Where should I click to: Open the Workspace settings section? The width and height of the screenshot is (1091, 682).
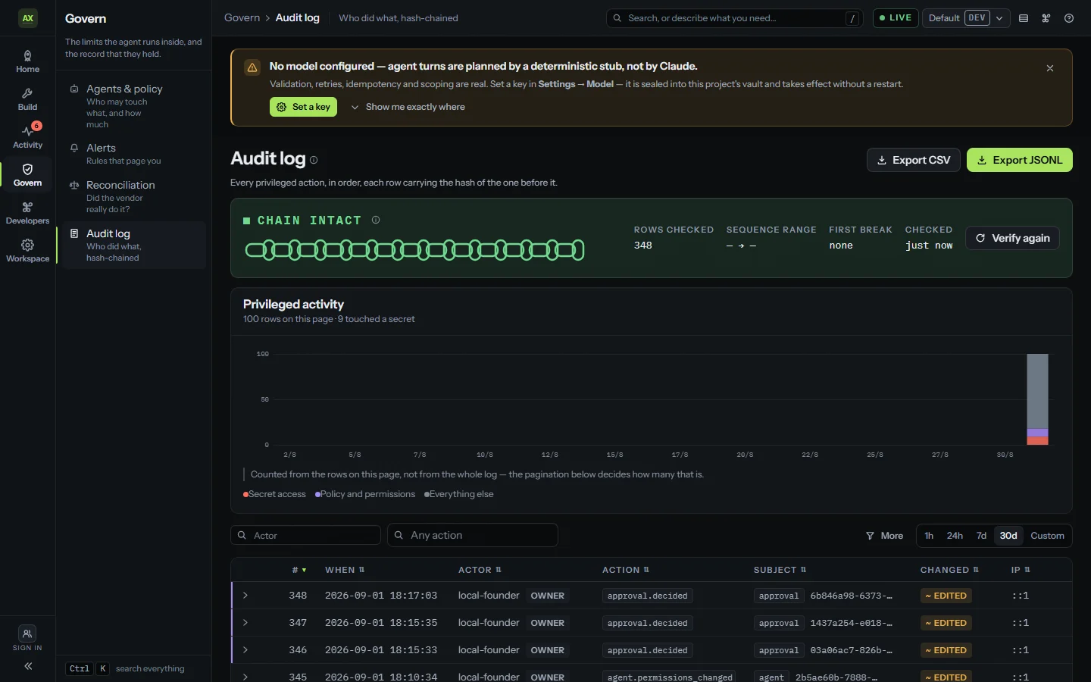click(x=28, y=251)
